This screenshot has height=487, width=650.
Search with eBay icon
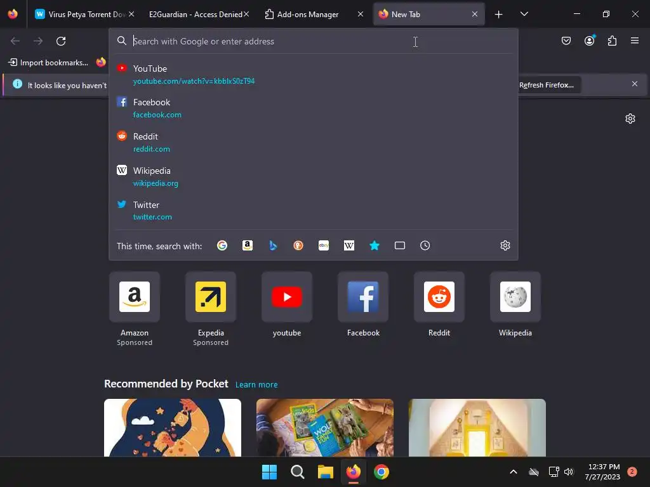click(x=324, y=245)
